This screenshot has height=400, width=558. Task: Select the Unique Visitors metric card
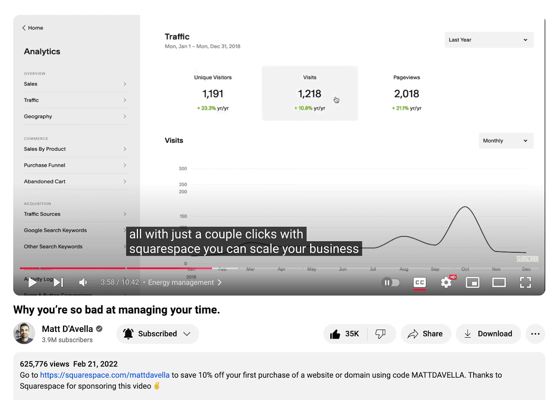[x=213, y=93]
